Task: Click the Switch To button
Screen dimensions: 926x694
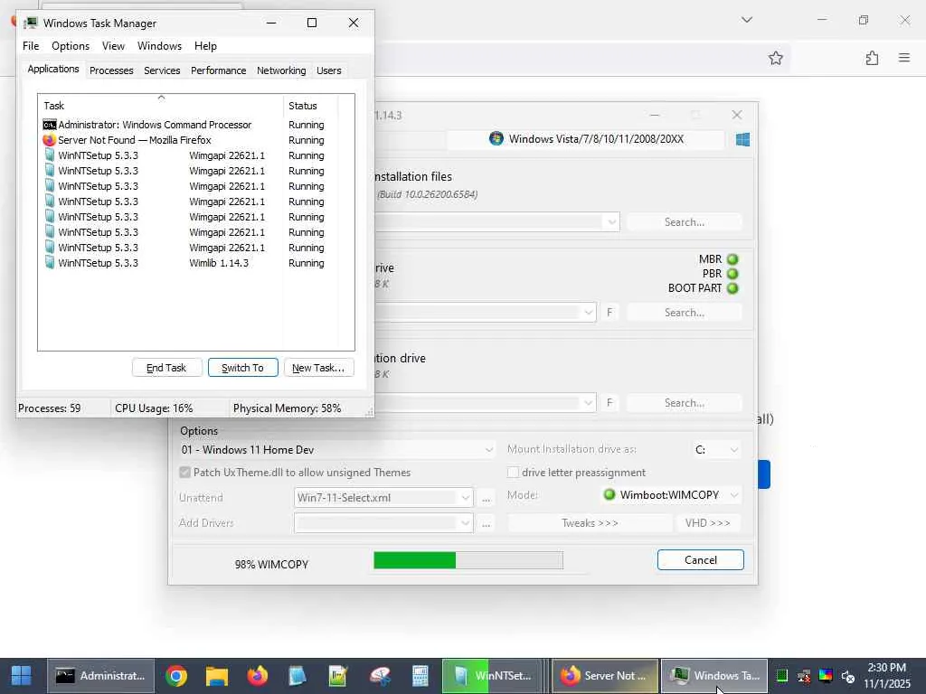Action: pos(242,368)
